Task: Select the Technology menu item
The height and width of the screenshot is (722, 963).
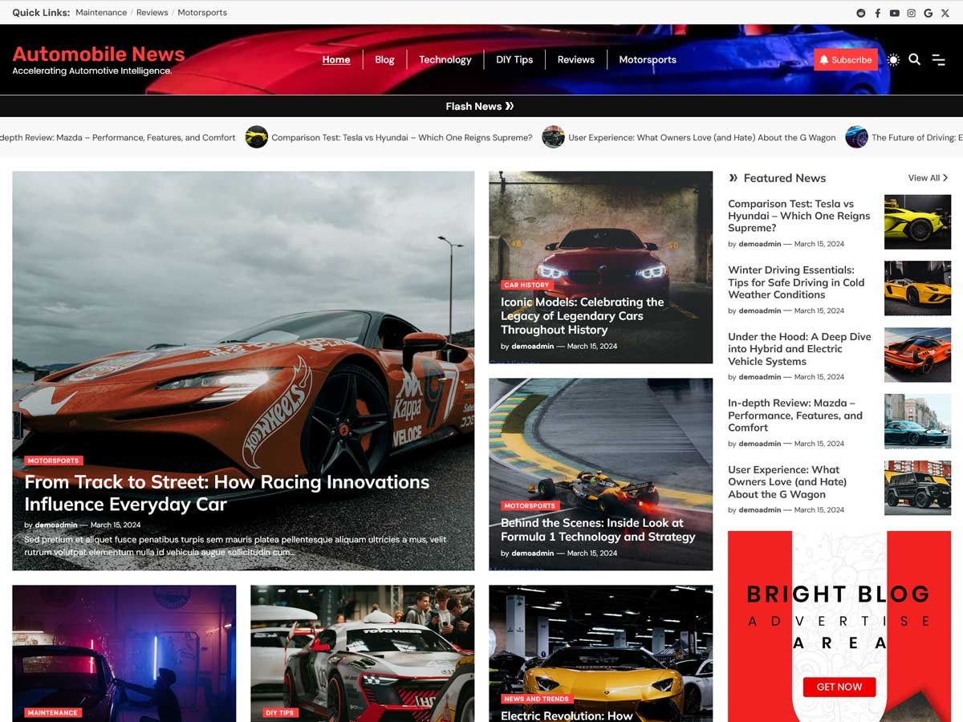Action: click(445, 59)
